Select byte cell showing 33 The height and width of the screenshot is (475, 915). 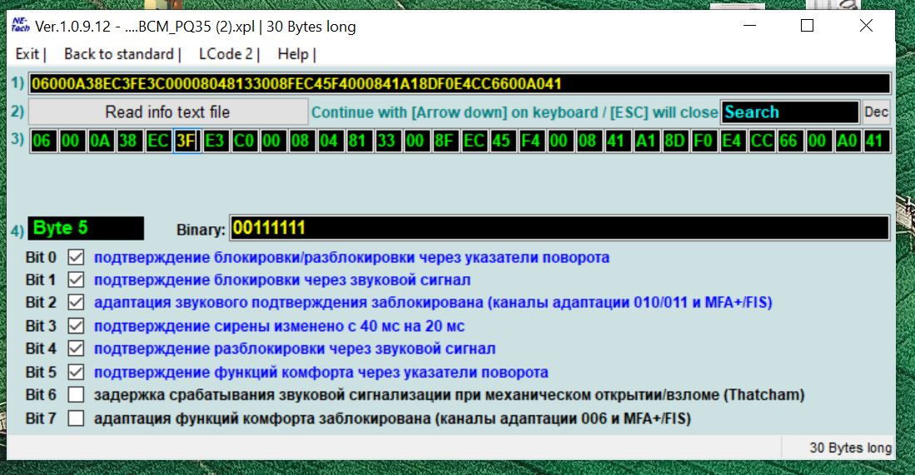coord(387,141)
